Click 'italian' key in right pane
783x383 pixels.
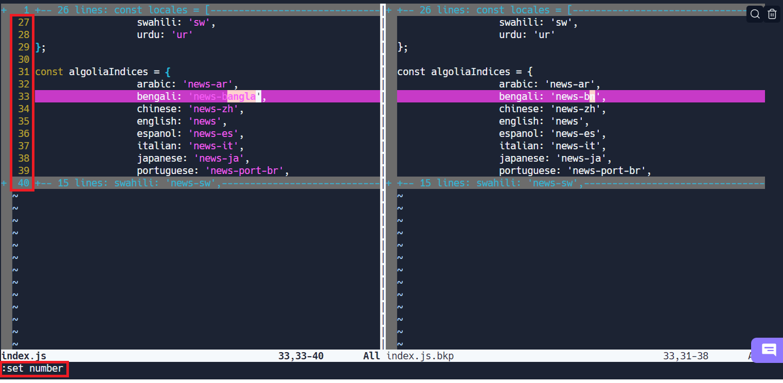pos(519,146)
